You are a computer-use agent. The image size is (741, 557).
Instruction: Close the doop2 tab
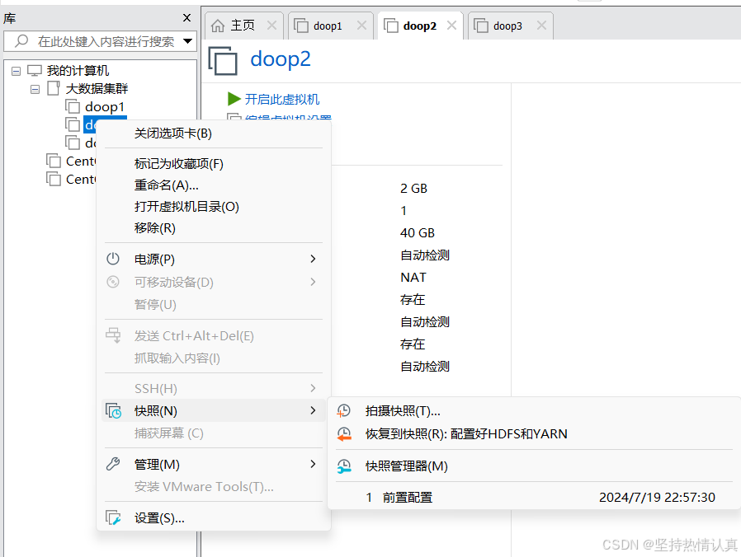point(452,25)
